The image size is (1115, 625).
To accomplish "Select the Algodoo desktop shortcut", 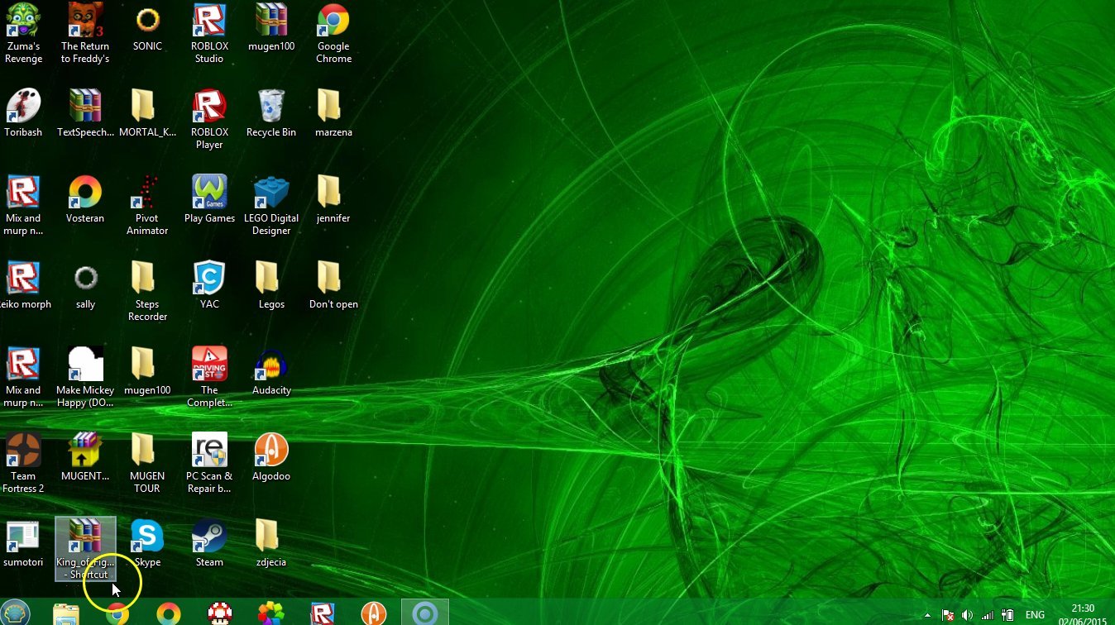I will (x=271, y=457).
